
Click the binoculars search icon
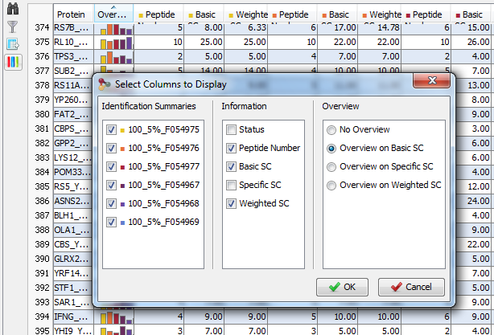12,9
